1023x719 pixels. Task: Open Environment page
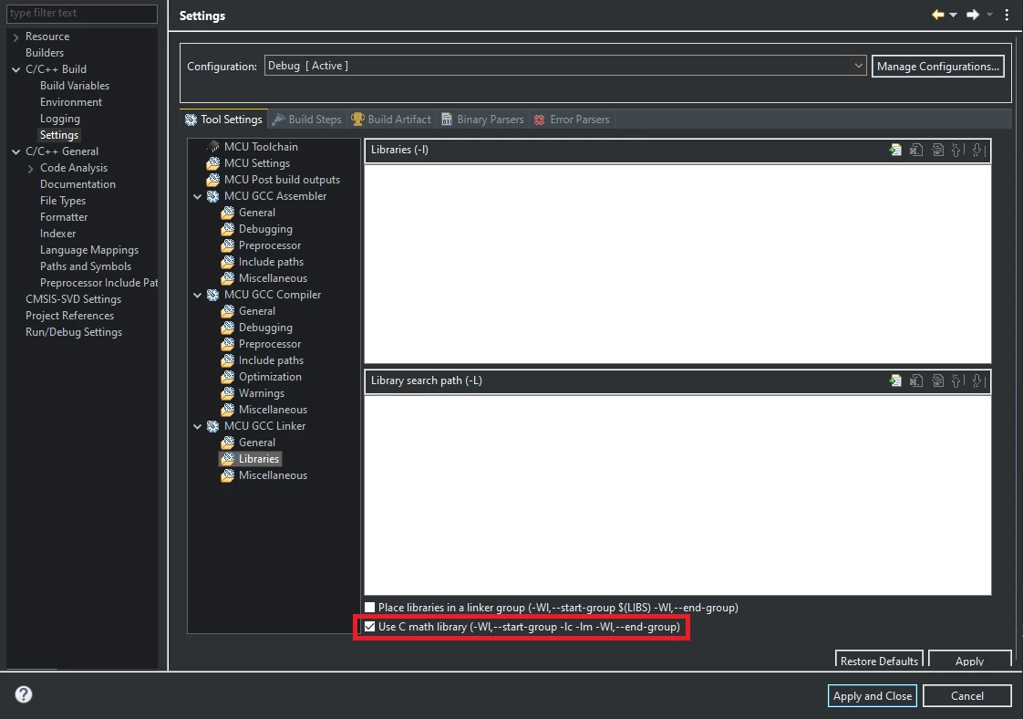click(70, 102)
